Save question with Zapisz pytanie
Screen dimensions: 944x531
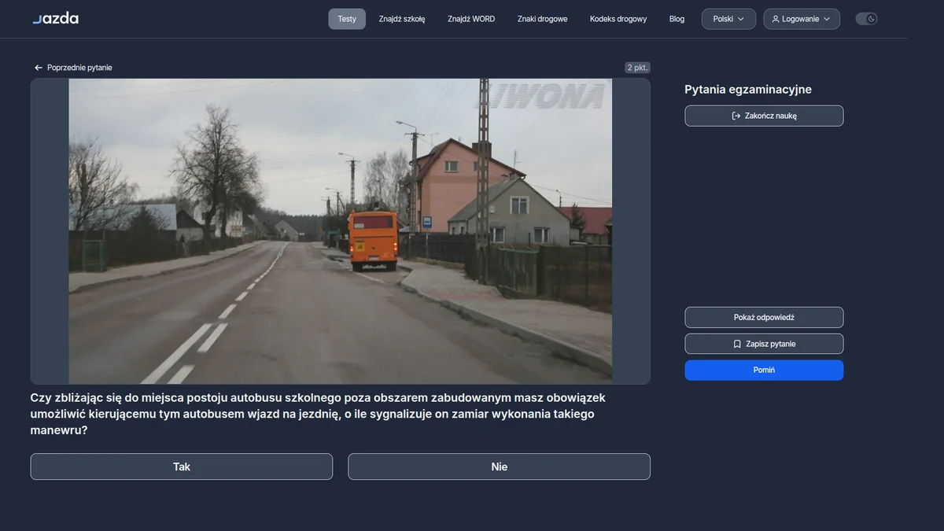pyautogui.click(x=764, y=344)
